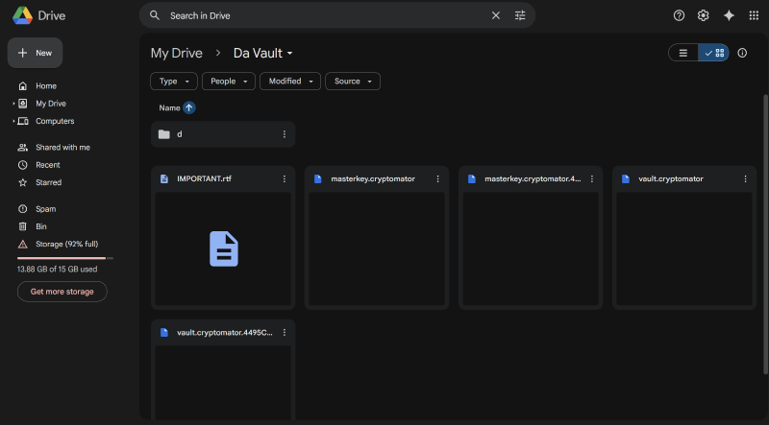The width and height of the screenshot is (769, 425).
Task: Open more actions for IMPORTANT.rtf
Action: (x=284, y=179)
